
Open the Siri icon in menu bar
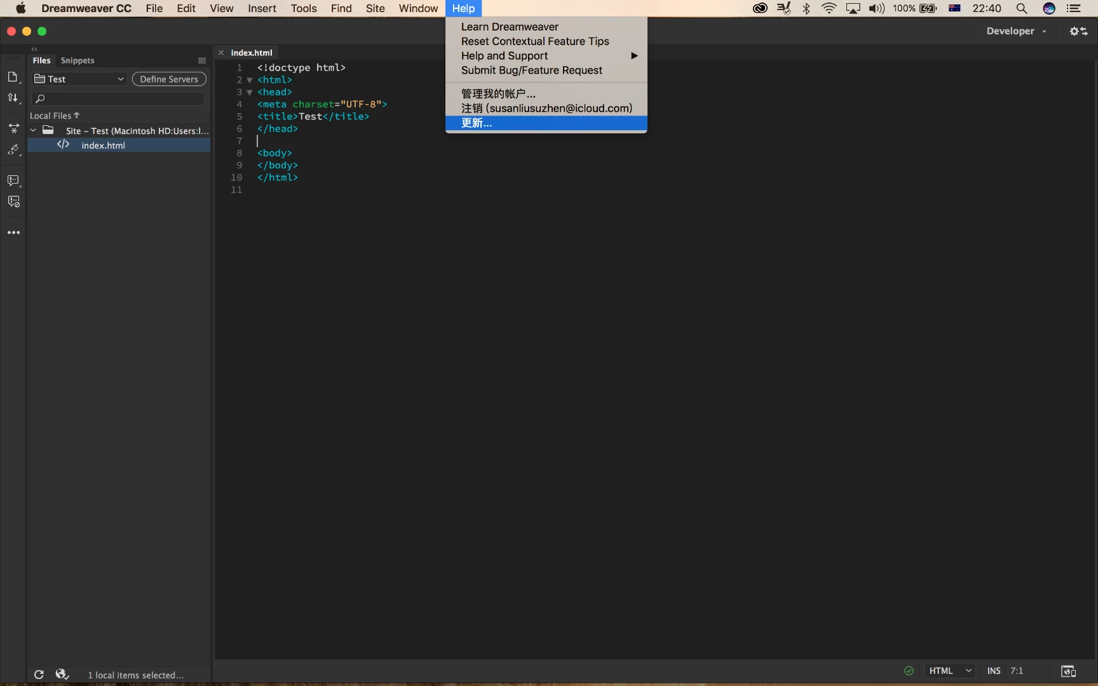1049,8
